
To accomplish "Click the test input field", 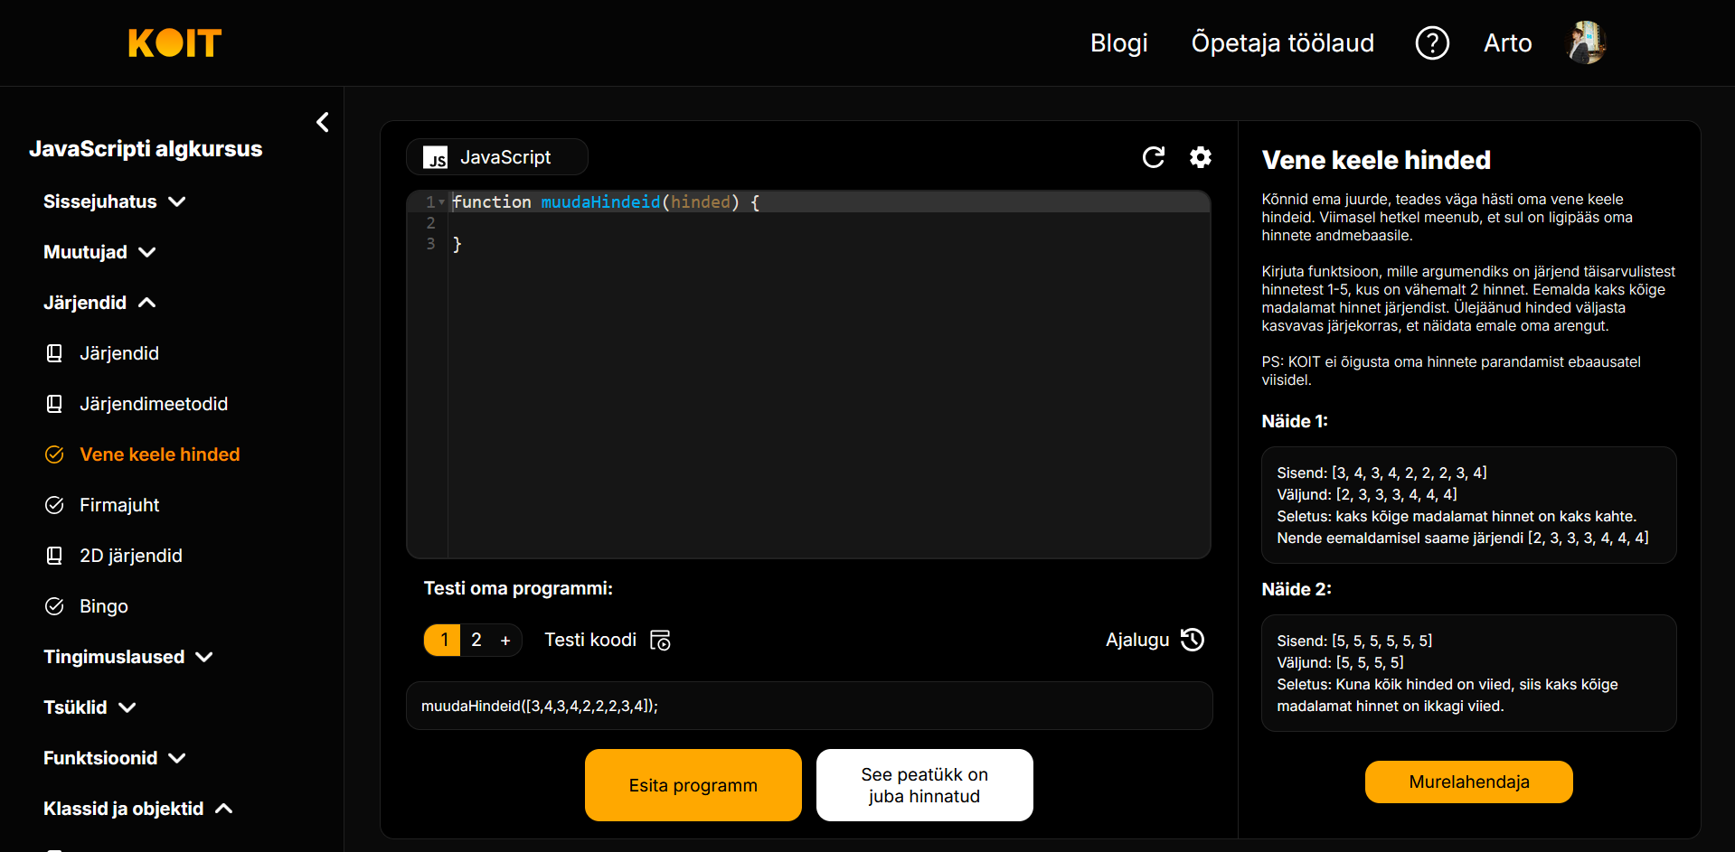I will [808, 706].
